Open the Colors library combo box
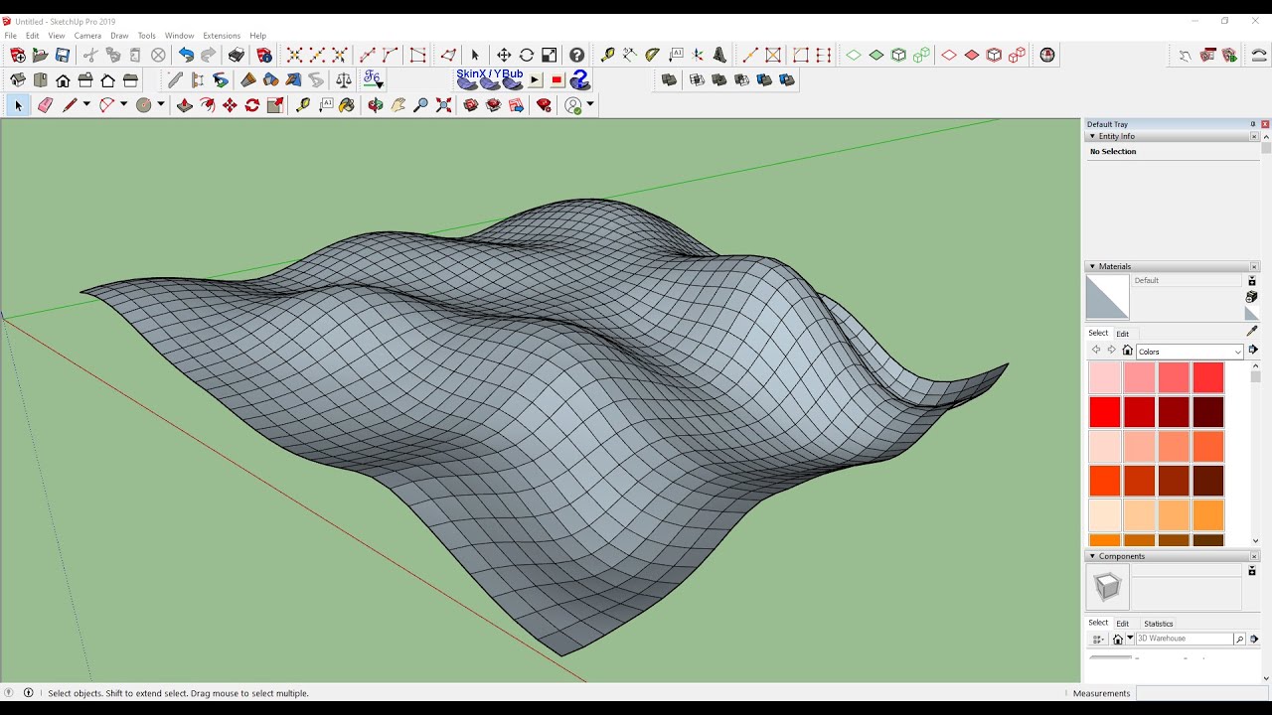This screenshot has width=1272, height=715. pyautogui.click(x=1190, y=352)
